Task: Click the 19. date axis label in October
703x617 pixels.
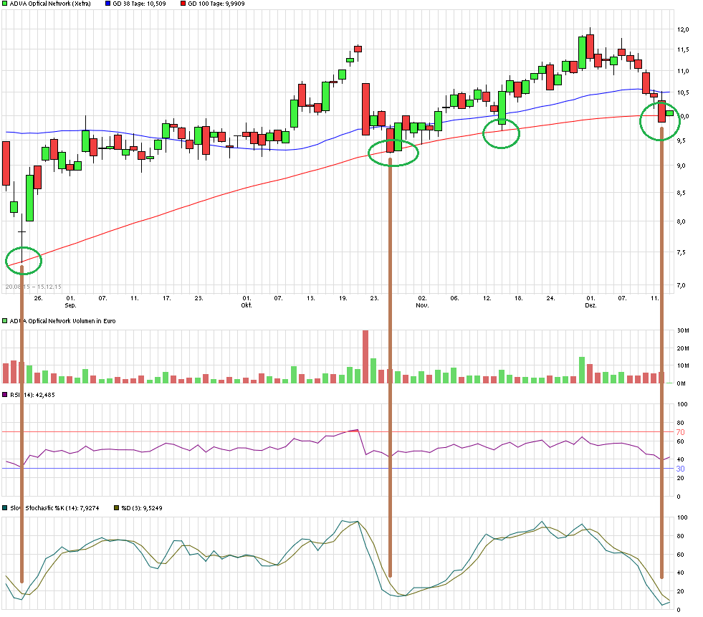Action: [x=343, y=298]
